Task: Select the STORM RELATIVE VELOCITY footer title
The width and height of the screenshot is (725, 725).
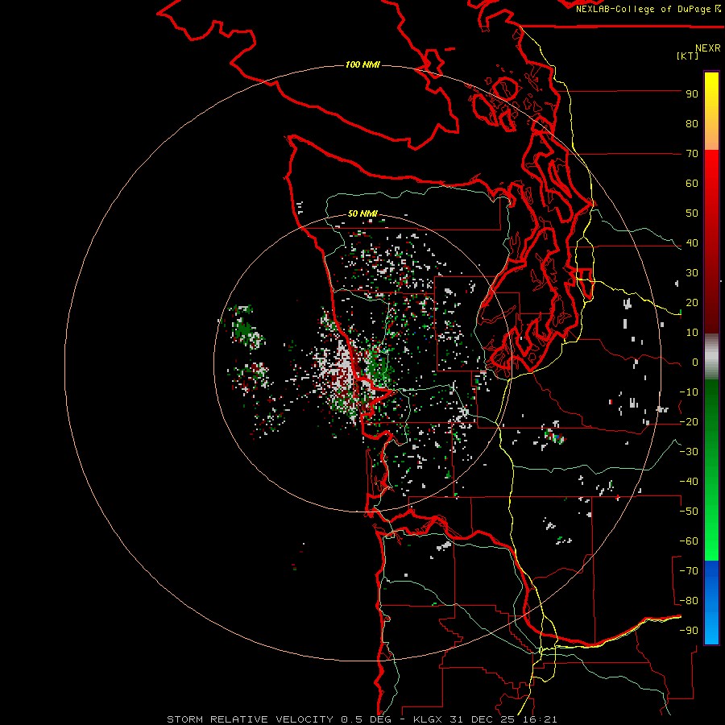Action: click(x=250, y=719)
